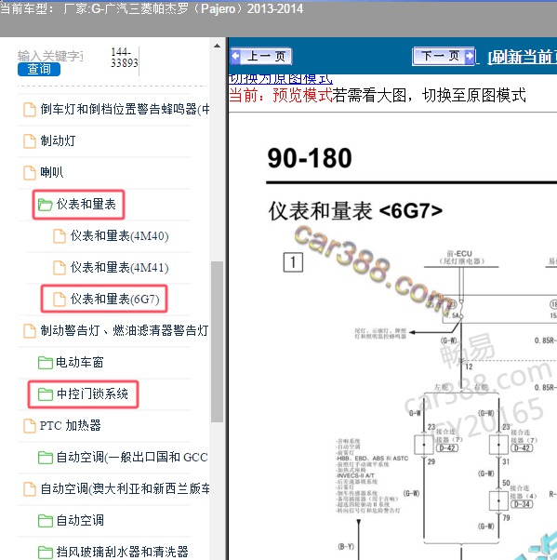
Task: Click the file icon beside 自动空调(澳大利亚
Action: pyautogui.click(x=30, y=489)
